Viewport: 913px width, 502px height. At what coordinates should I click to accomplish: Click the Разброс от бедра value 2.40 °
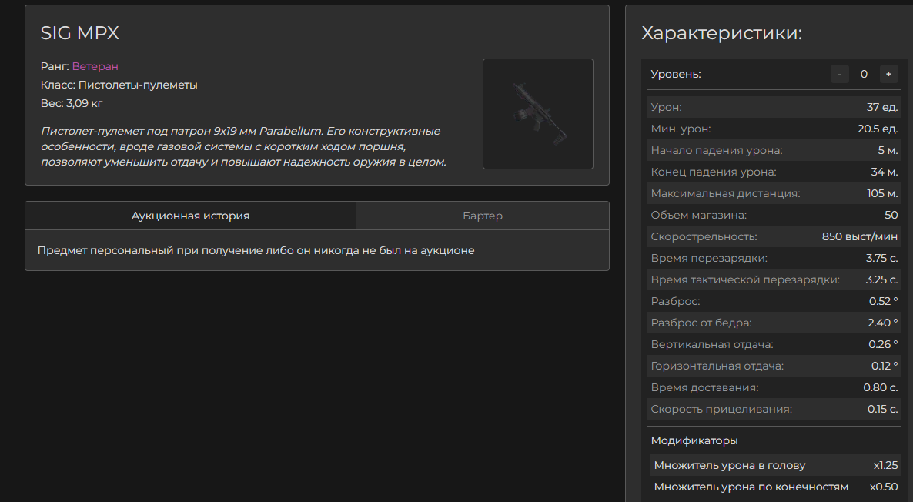coord(883,323)
